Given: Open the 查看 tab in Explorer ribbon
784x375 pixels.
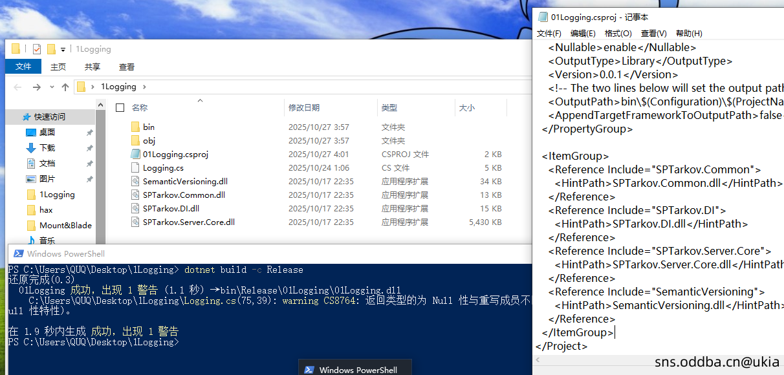Looking at the screenshot, I should (127, 67).
